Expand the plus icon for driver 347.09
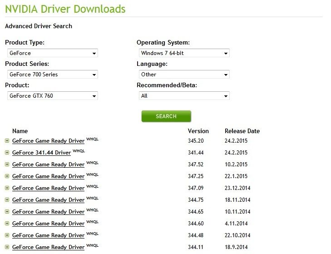Screen dimensions: 331x254 pos(7,188)
